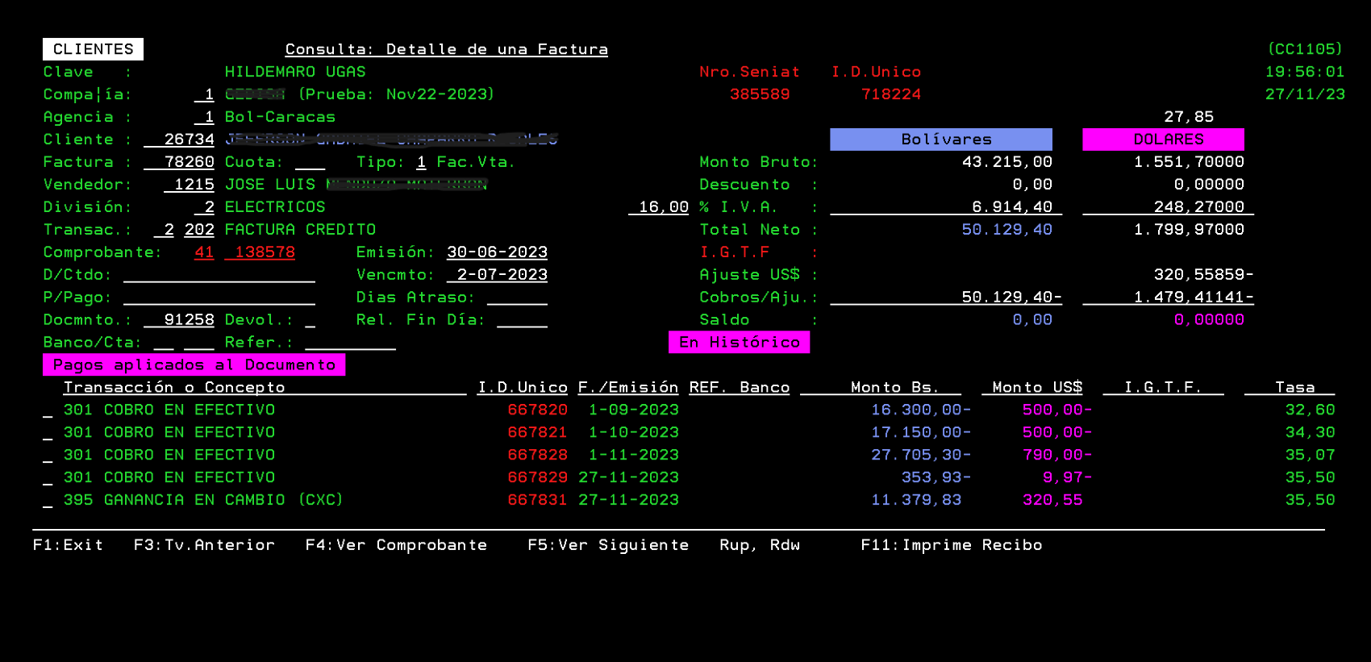Click the Refer. input field

pyautogui.click(x=350, y=343)
